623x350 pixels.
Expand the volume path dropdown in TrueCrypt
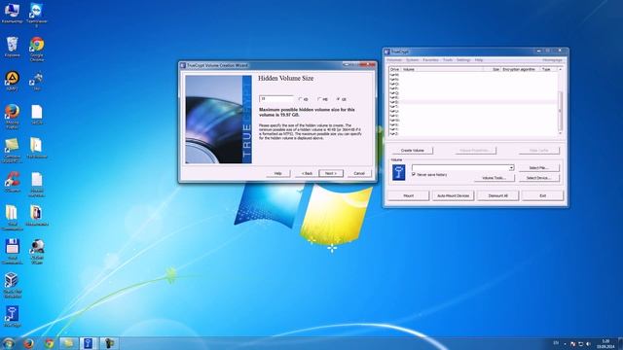click(x=511, y=168)
